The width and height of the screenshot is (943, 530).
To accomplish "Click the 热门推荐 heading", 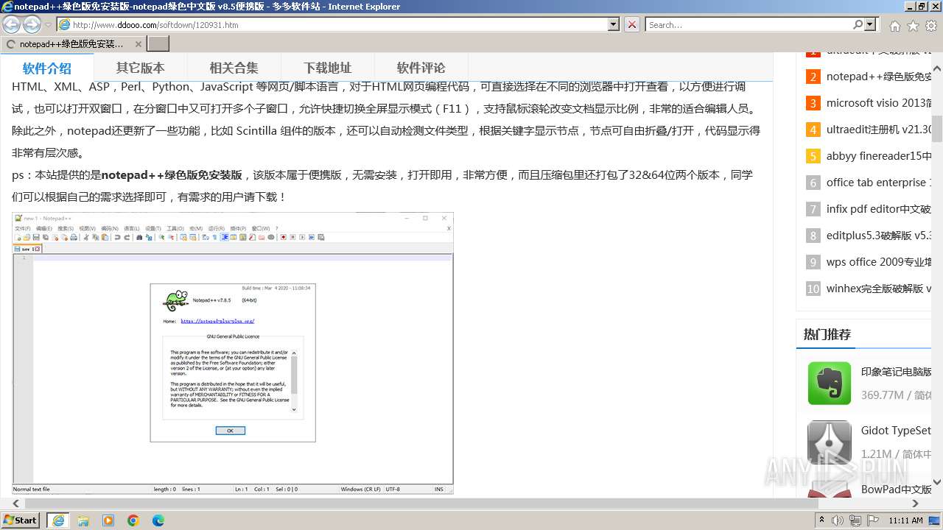I will [827, 334].
